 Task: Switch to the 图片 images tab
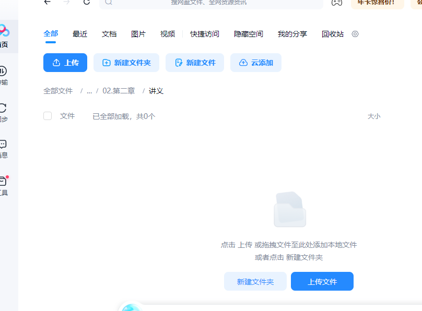click(x=138, y=33)
